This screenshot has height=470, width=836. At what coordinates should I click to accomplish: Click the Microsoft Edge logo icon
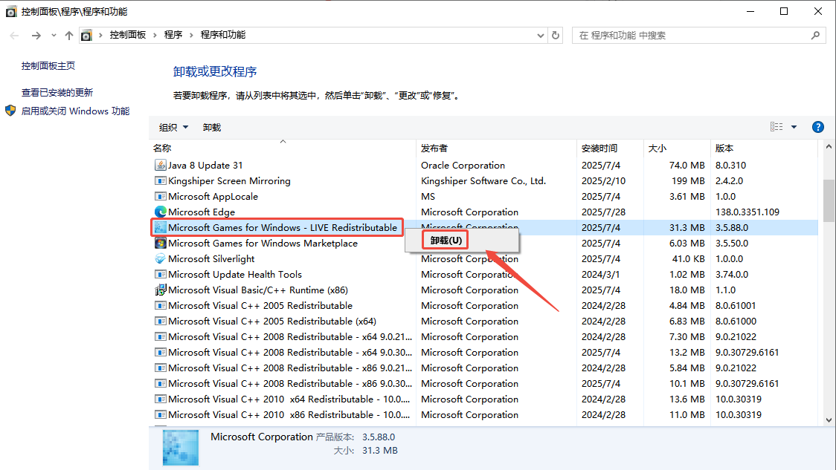point(160,212)
